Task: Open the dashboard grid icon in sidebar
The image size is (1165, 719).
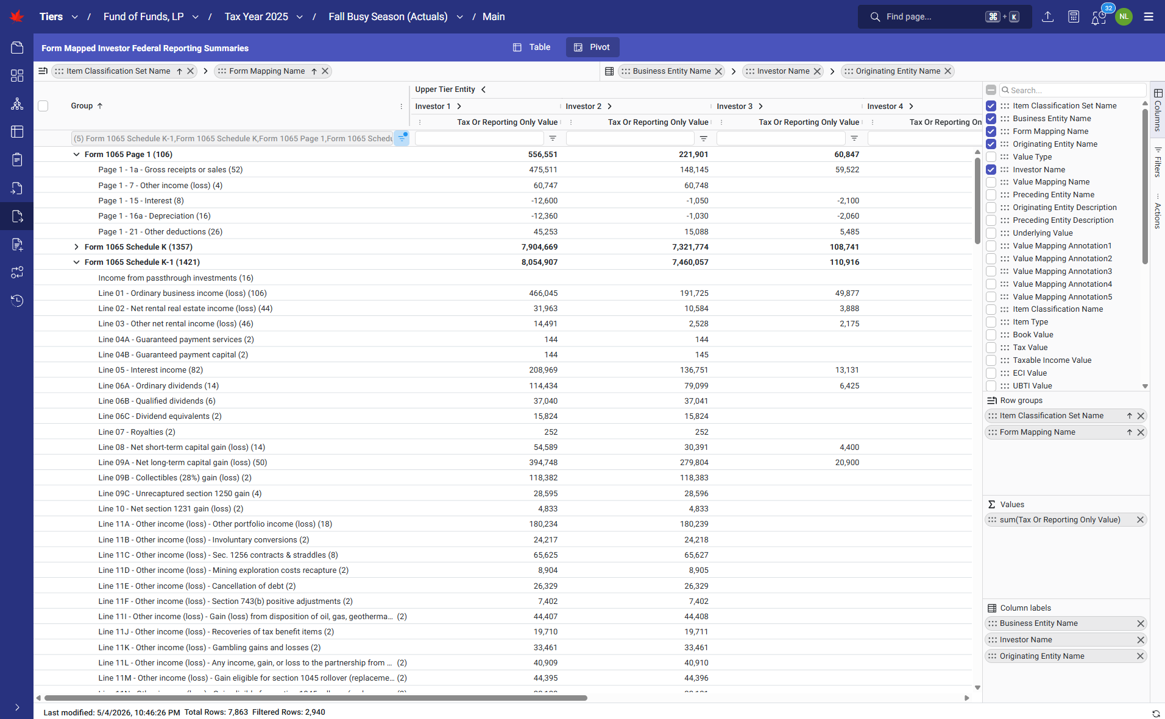Action: (x=17, y=75)
